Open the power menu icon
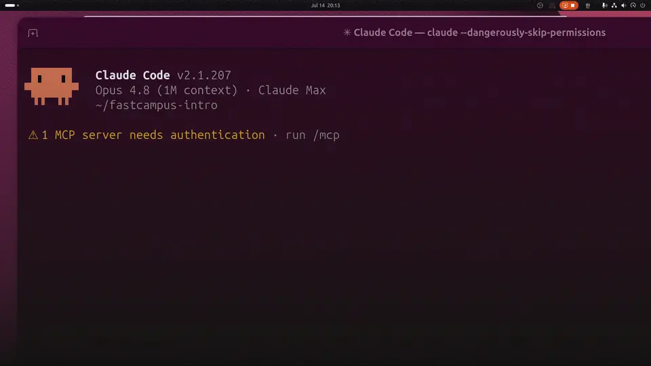This screenshot has height=366, width=651. [643, 5]
